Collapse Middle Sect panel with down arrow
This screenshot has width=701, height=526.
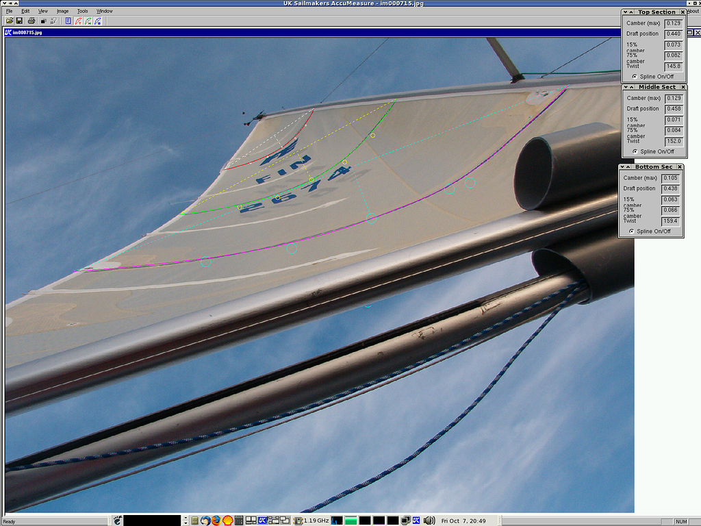tap(626, 87)
